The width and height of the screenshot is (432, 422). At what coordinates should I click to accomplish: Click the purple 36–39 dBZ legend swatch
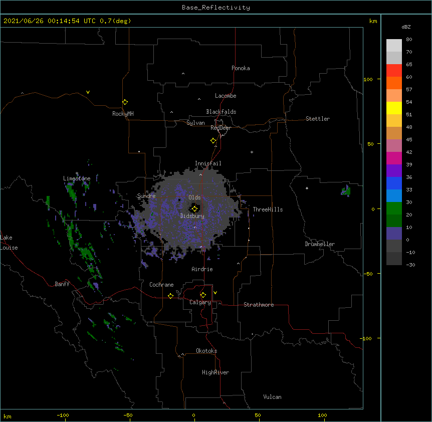394,171
